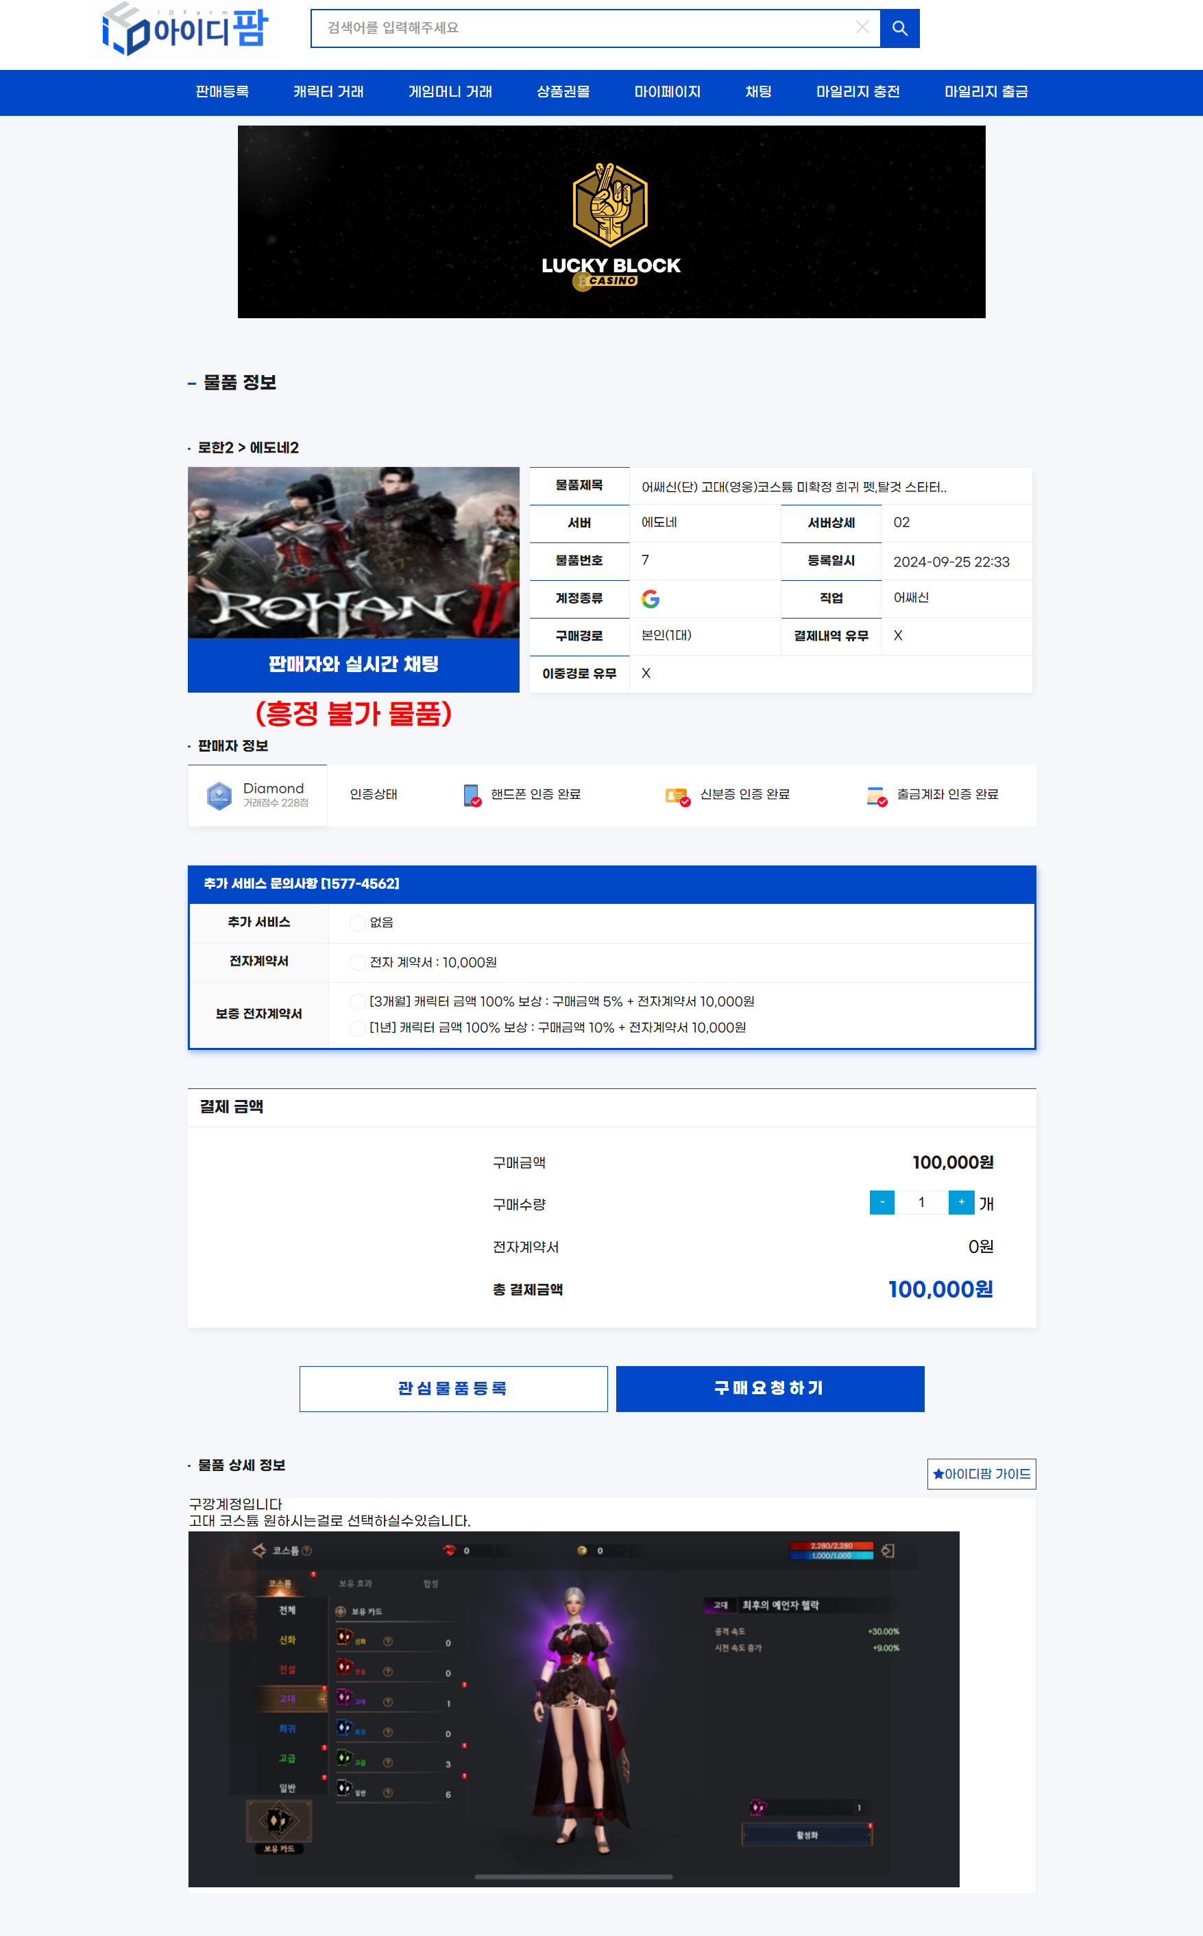Click the ID verification card icon

pyautogui.click(x=677, y=796)
